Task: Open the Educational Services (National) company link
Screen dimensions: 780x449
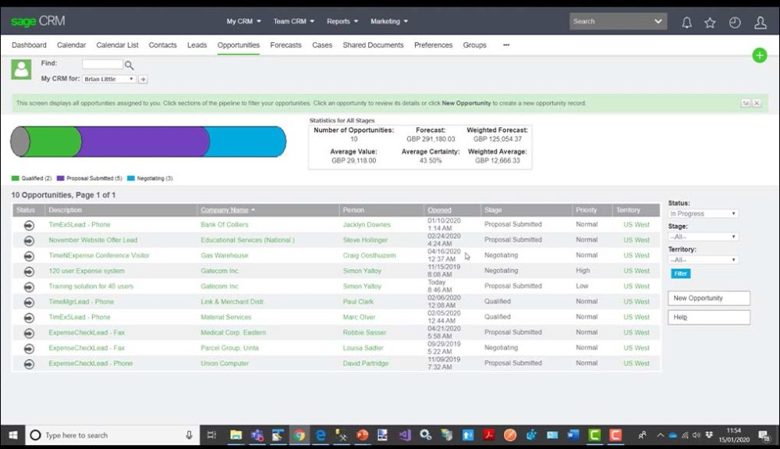Action: coord(247,240)
